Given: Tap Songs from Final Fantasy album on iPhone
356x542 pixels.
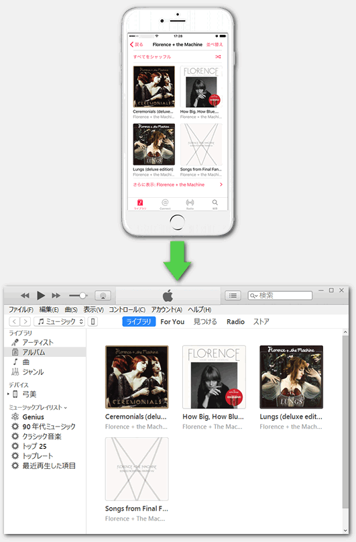Looking at the screenshot, I should (x=201, y=144).
